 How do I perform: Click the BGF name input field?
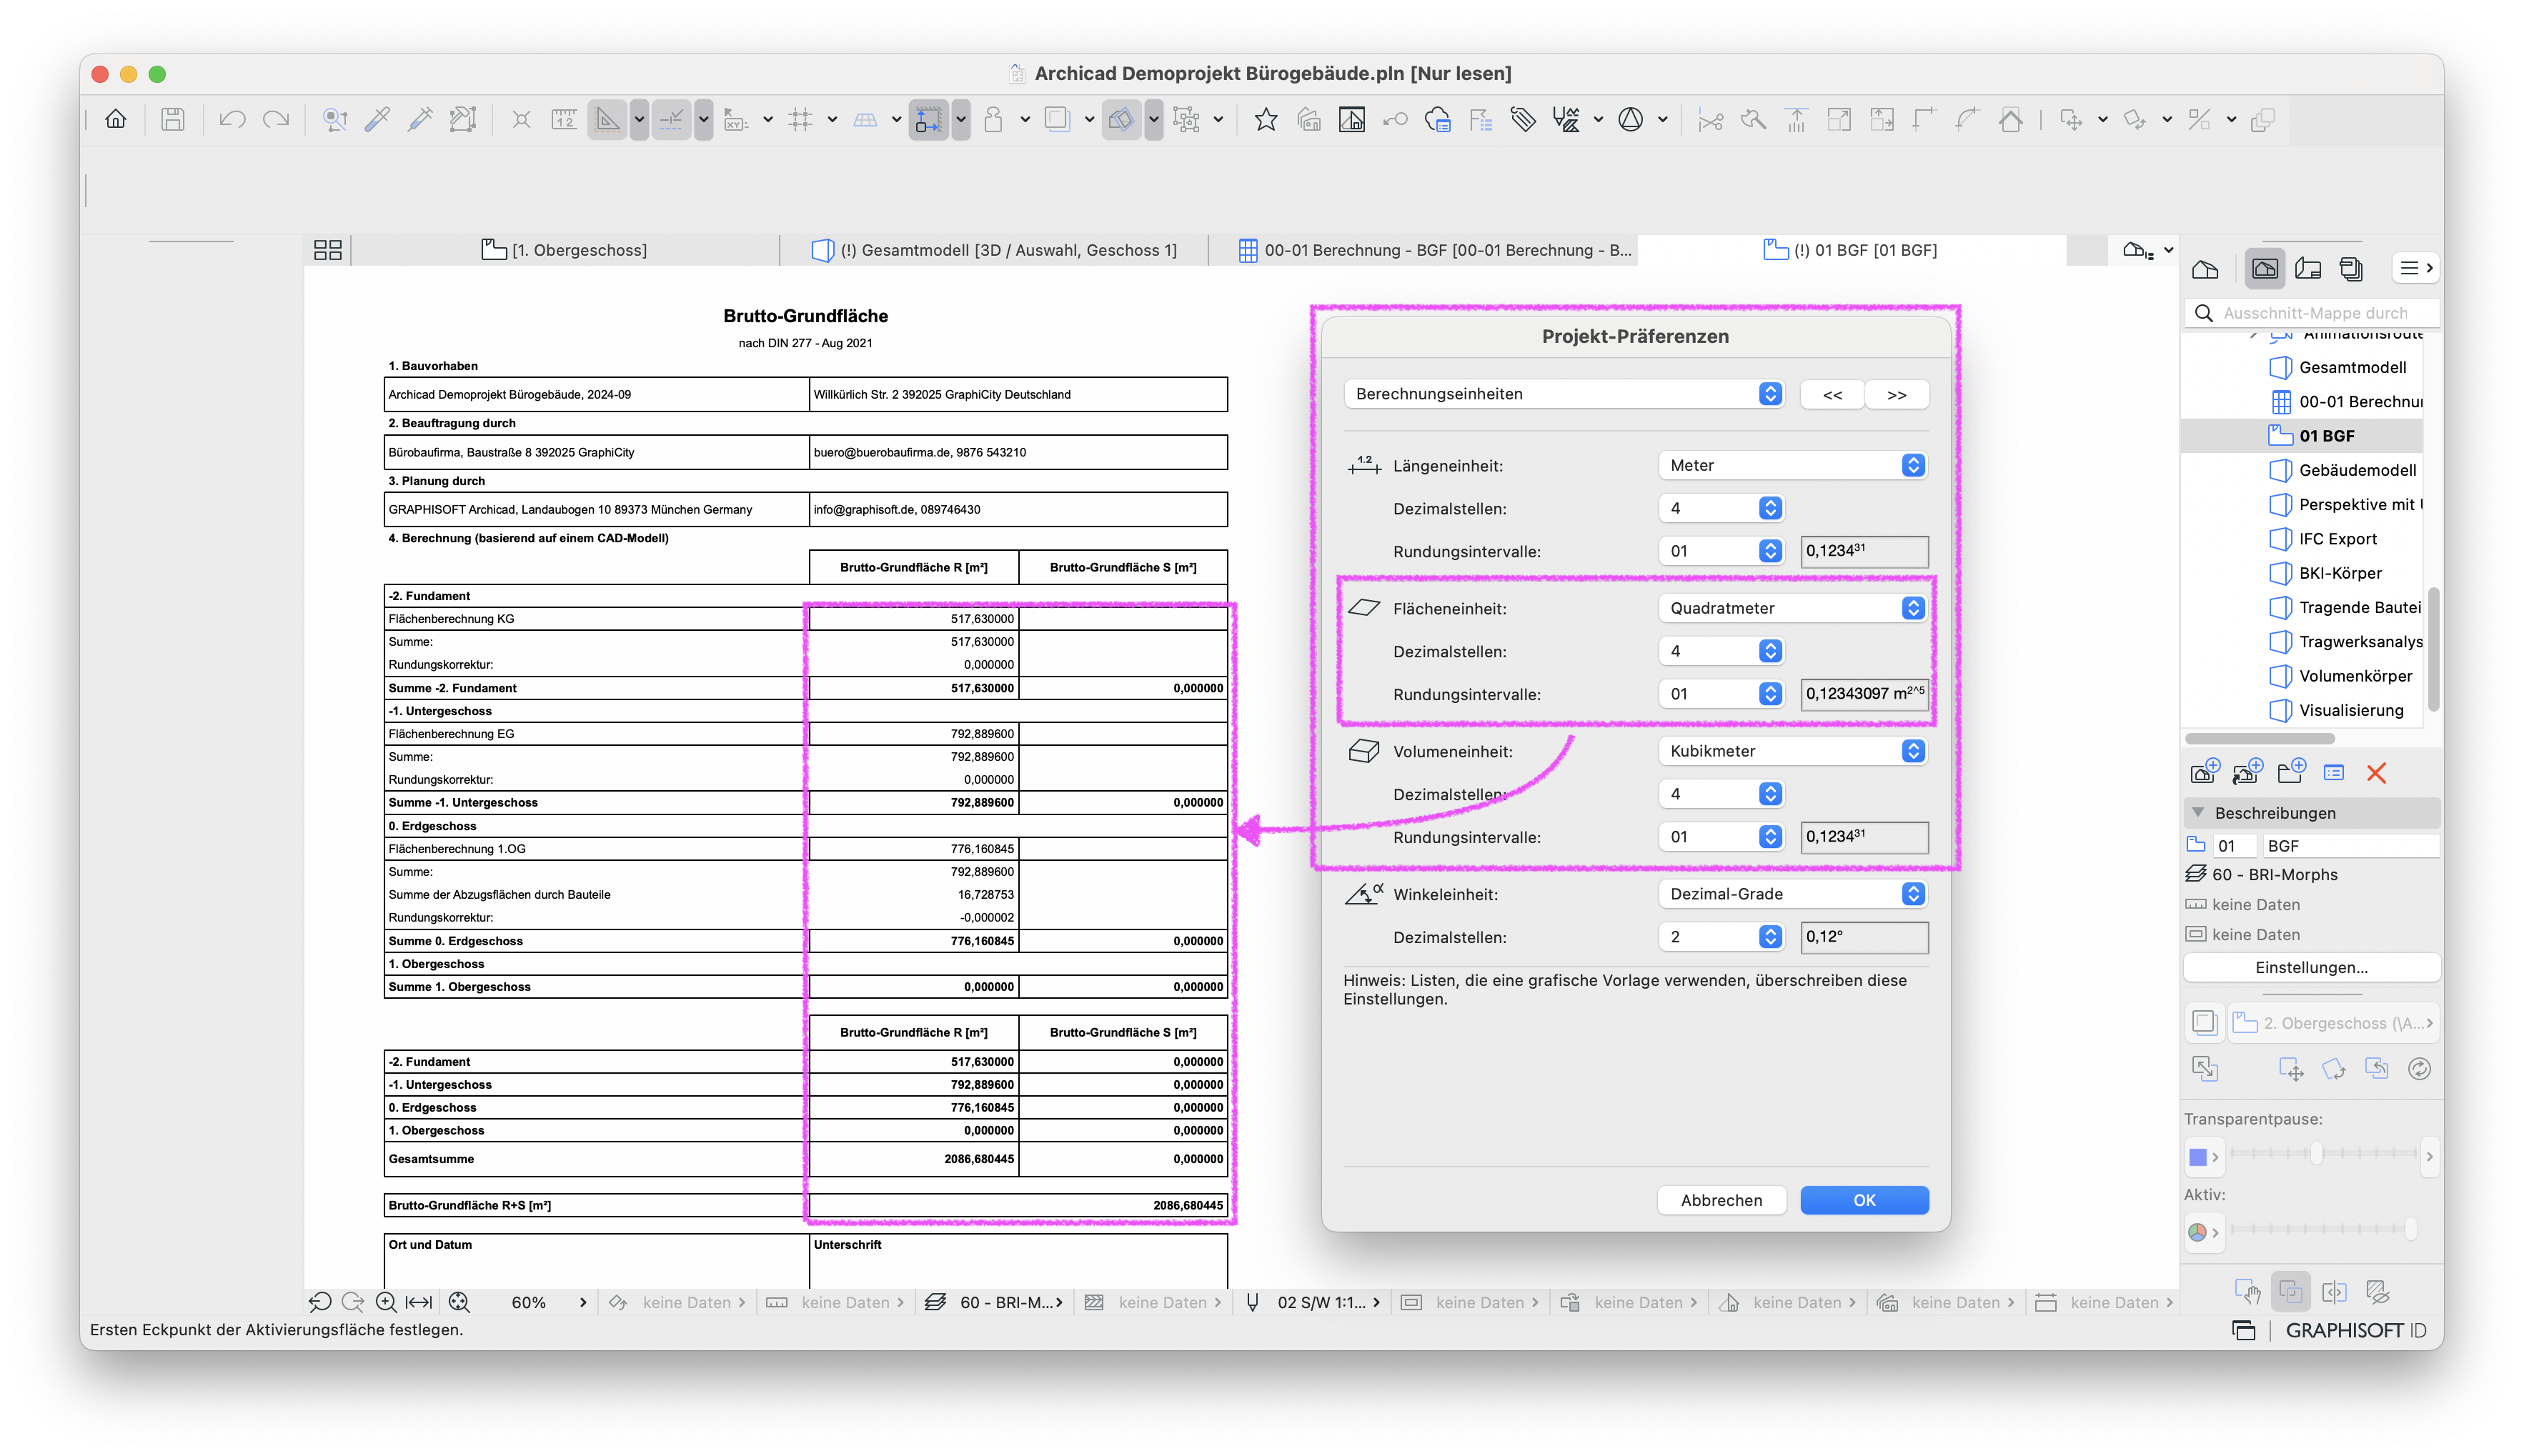pyautogui.click(x=2350, y=846)
